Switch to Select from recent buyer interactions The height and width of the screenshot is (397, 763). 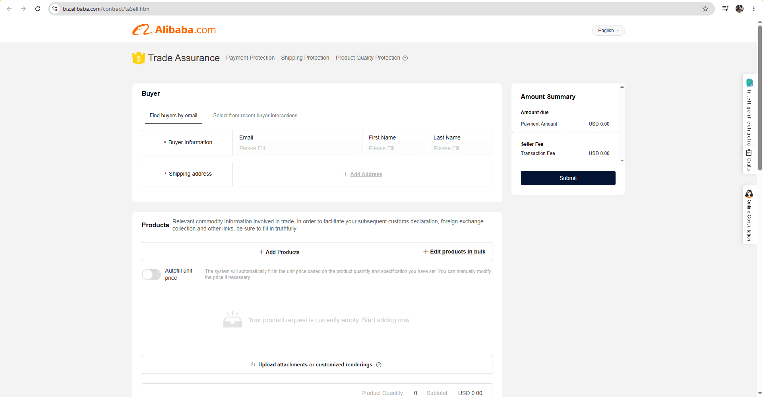255,116
